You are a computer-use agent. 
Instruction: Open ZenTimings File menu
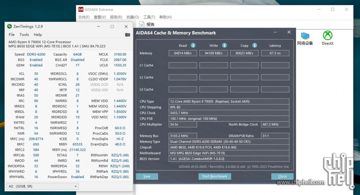click(x=11, y=35)
